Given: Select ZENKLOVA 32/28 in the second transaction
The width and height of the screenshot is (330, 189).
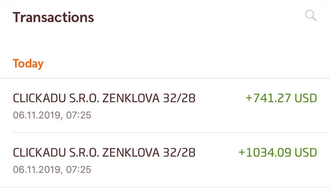Looking at the screenshot, I should tap(149, 153).
